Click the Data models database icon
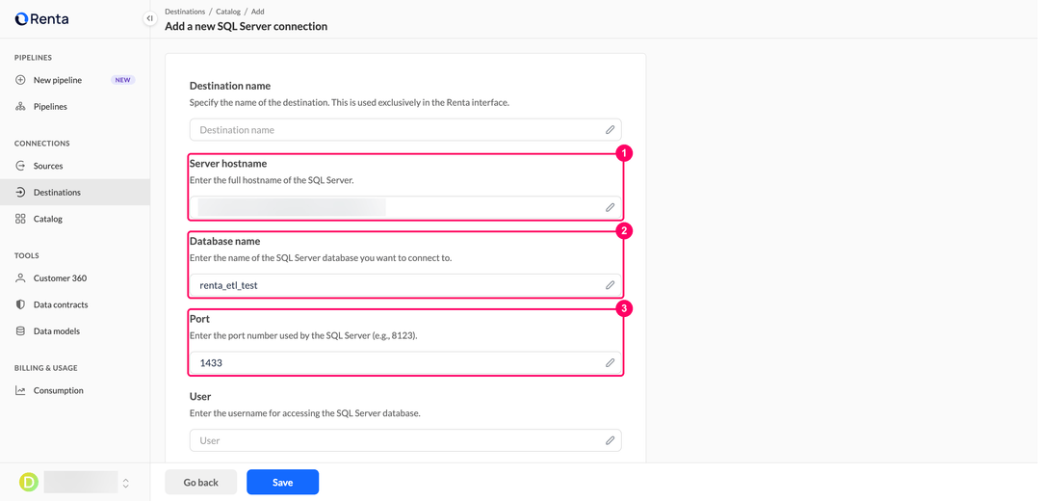1040x501 pixels. 20,331
